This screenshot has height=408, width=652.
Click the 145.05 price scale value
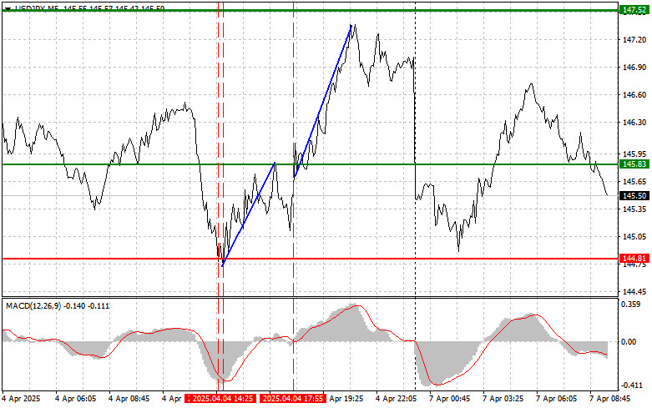(634, 237)
